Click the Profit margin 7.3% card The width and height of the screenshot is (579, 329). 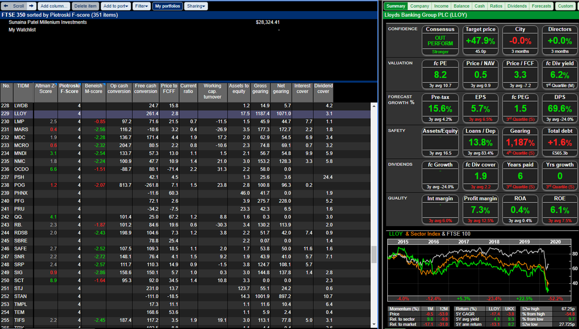tap(480, 209)
